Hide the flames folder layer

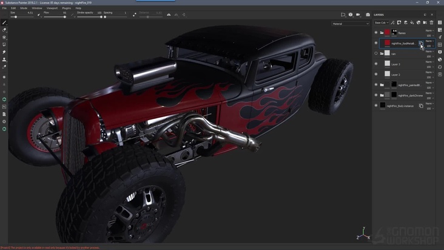[x=376, y=33]
